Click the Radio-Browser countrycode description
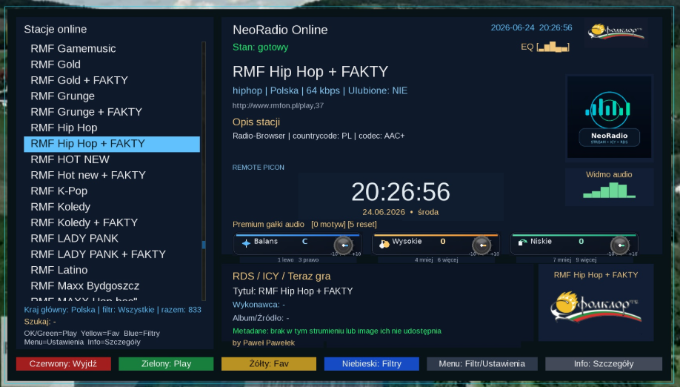 pyautogui.click(x=319, y=136)
